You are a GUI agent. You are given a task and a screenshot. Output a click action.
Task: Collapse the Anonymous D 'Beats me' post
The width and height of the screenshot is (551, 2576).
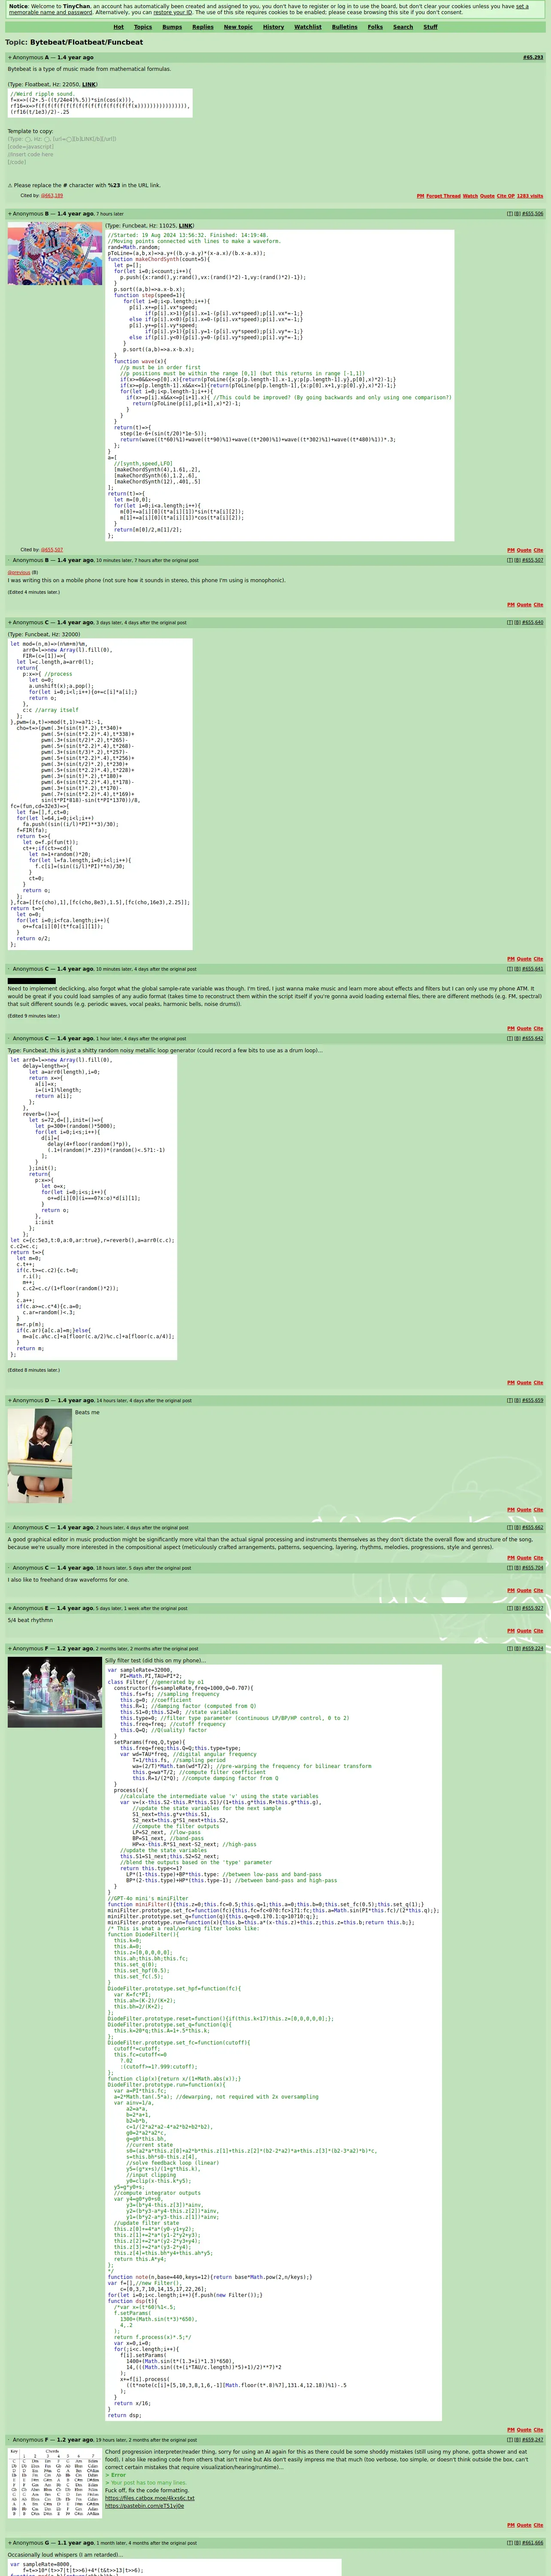point(10,1401)
